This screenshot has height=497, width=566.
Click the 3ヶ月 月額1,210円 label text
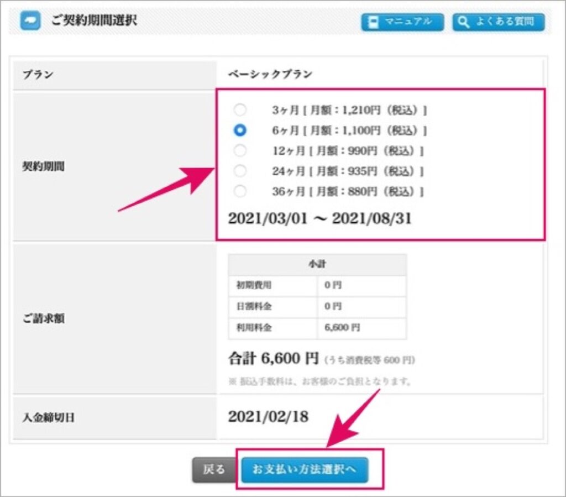349,109
